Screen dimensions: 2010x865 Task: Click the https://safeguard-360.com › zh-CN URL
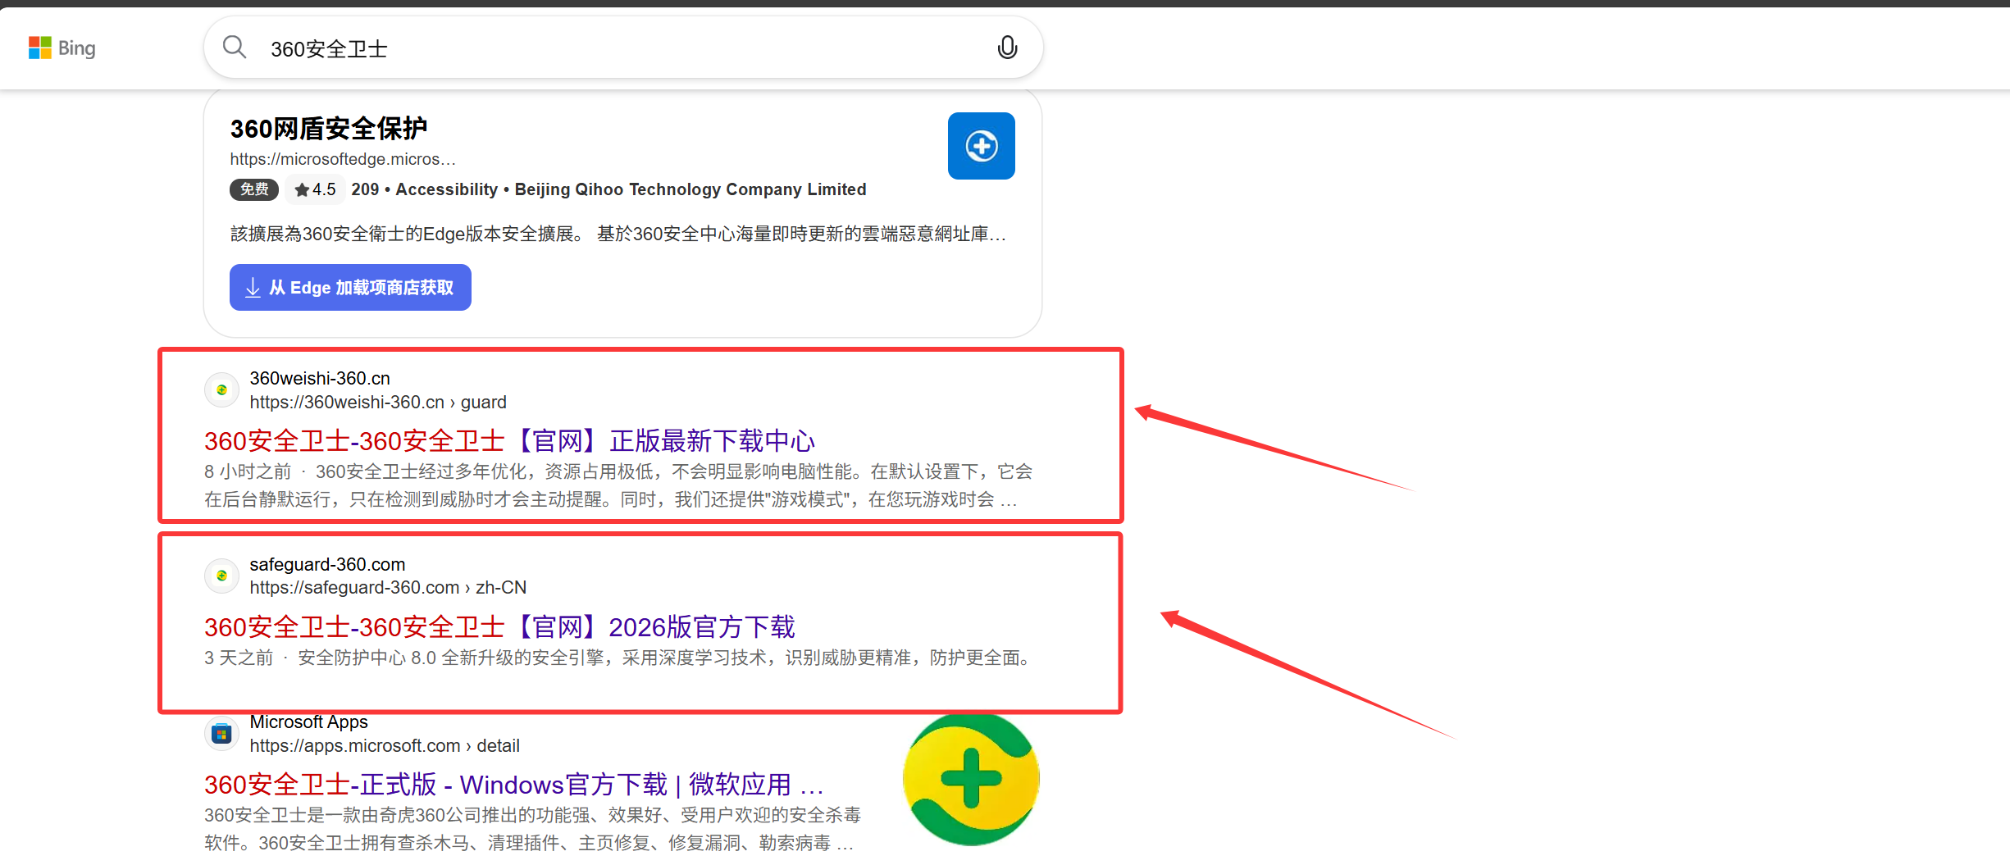388,588
